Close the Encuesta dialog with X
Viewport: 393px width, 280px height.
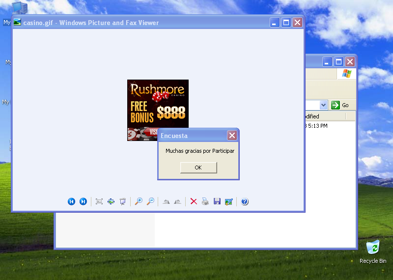point(232,136)
